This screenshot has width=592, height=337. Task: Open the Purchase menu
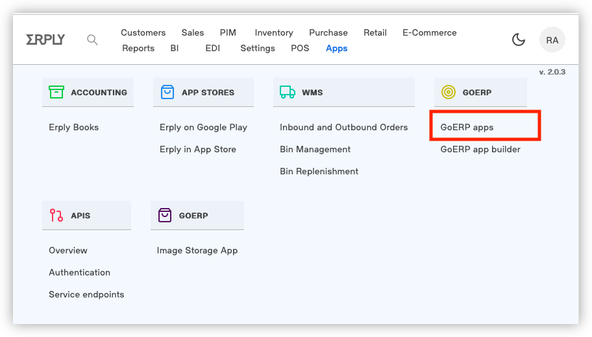pyautogui.click(x=328, y=33)
